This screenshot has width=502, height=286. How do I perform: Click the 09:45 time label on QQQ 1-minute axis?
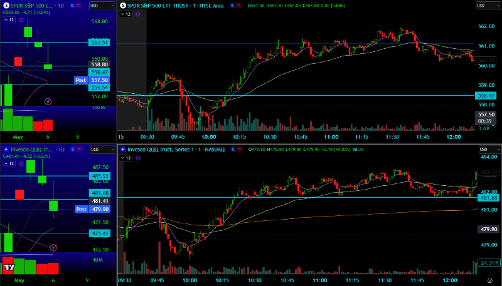158,280
